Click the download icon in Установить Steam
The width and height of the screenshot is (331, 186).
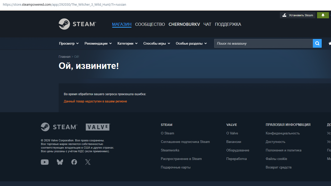coord(284,15)
